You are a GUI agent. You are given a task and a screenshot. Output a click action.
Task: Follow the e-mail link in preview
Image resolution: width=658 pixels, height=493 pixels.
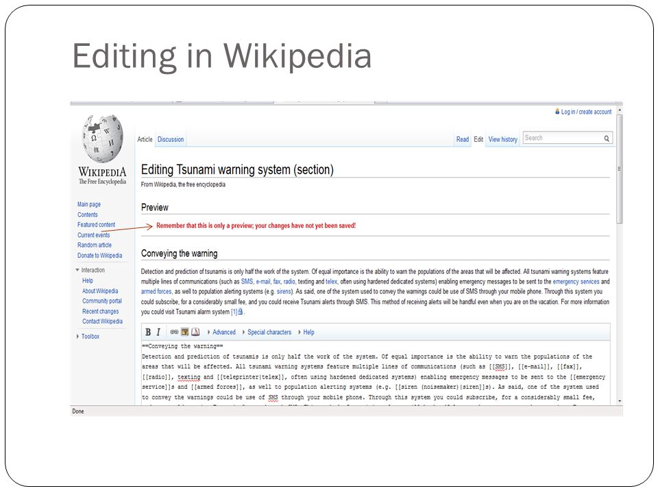point(263,281)
